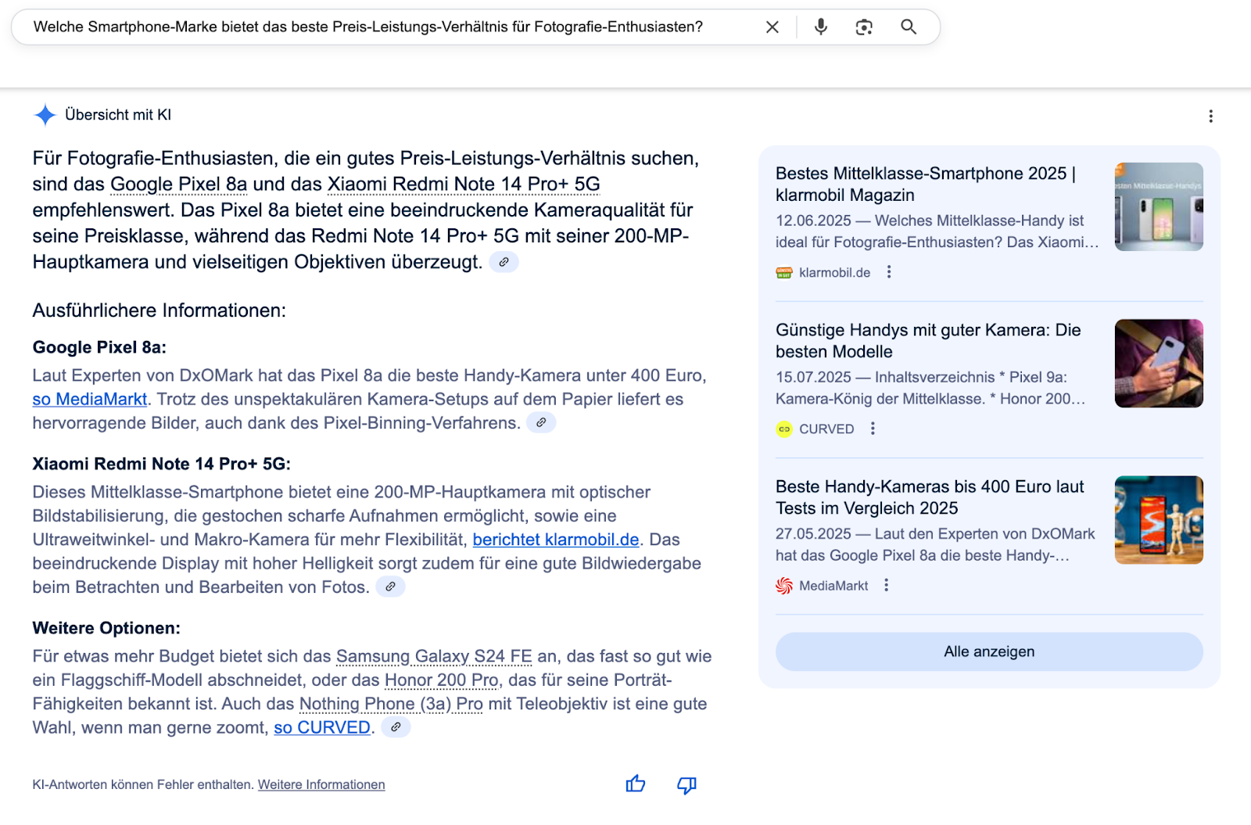Open the MediaMarkt result's three-dot menu
This screenshot has height=825, width=1251.
[x=886, y=585]
